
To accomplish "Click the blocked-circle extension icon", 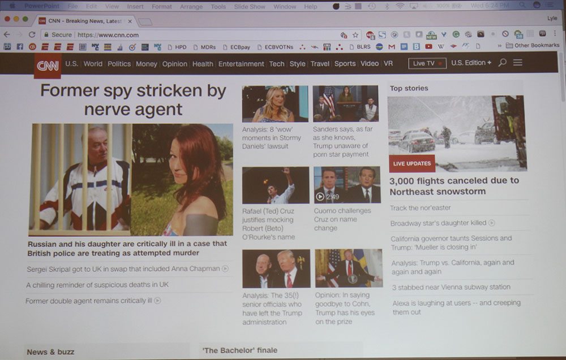I will [x=505, y=34].
